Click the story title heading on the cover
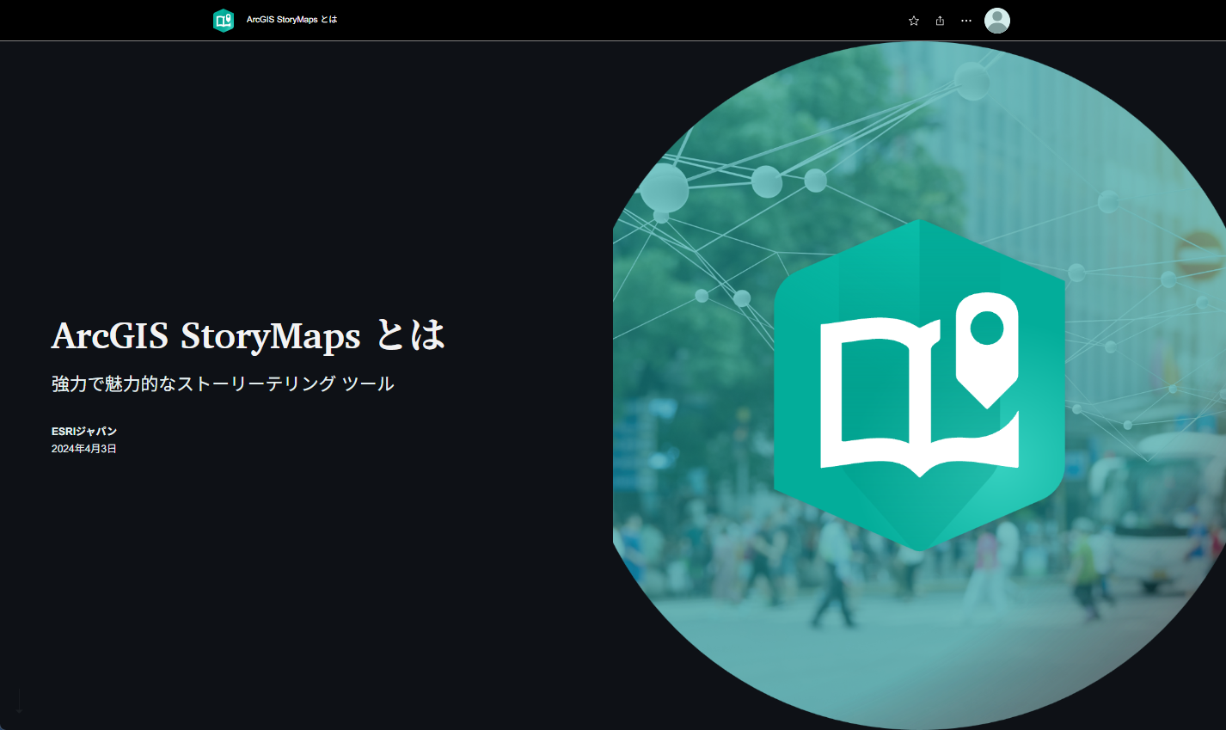The height and width of the screenshot is (730, 1226). point(248,337)
